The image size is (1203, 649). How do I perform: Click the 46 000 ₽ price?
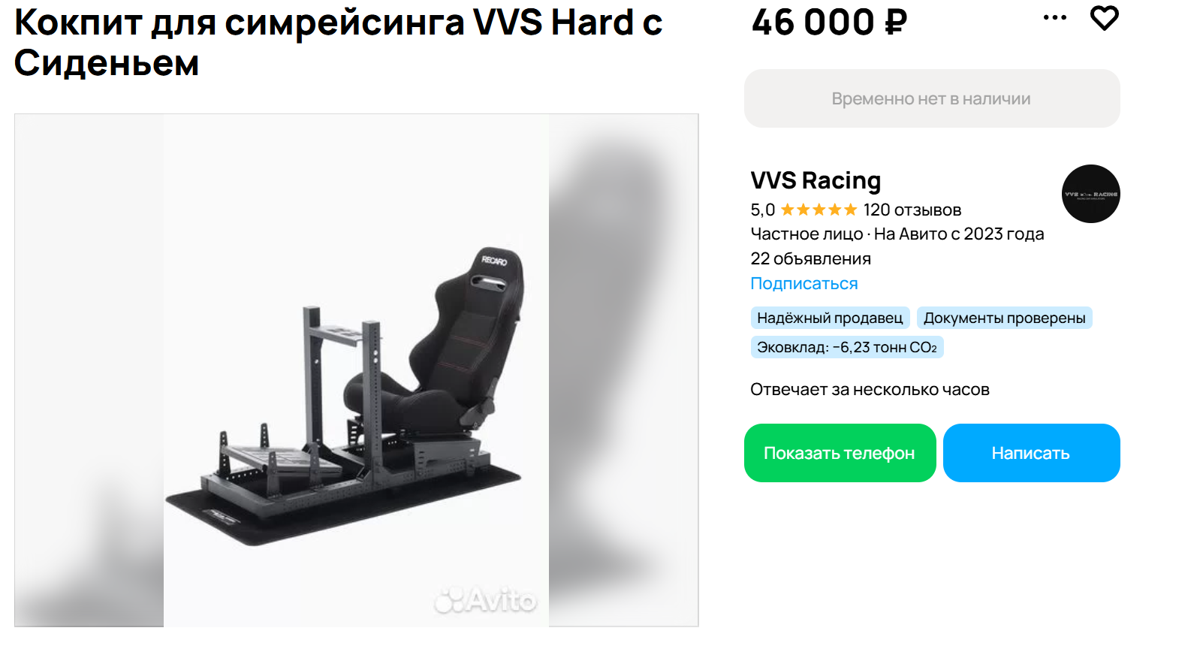(829, 22)
